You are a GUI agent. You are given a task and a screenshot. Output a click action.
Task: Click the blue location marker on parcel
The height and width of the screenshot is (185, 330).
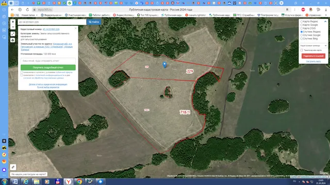165,65
